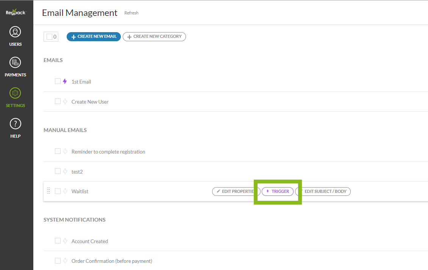
Task: Click the trigger bolt icon beside Create New User
Action: tap(65, 101)
